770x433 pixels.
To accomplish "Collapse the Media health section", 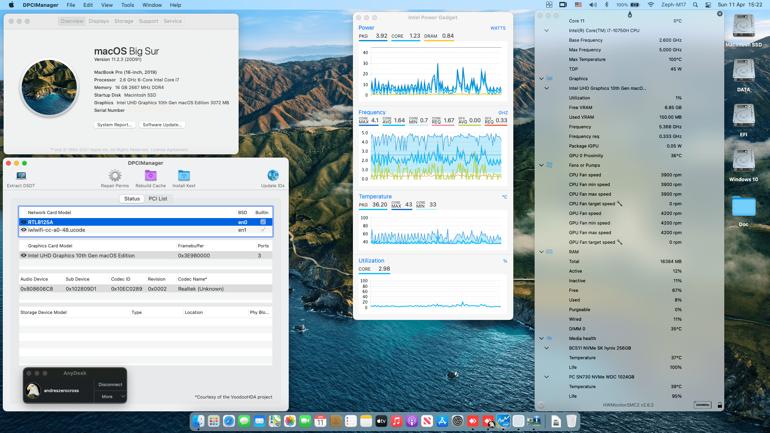I will 541,338.
